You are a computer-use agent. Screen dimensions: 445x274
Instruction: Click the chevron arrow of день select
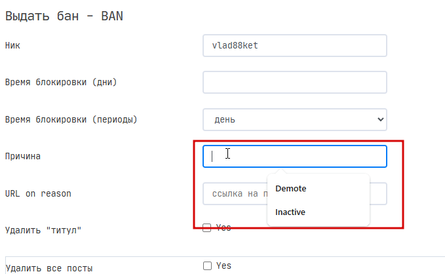click(381, 119)
